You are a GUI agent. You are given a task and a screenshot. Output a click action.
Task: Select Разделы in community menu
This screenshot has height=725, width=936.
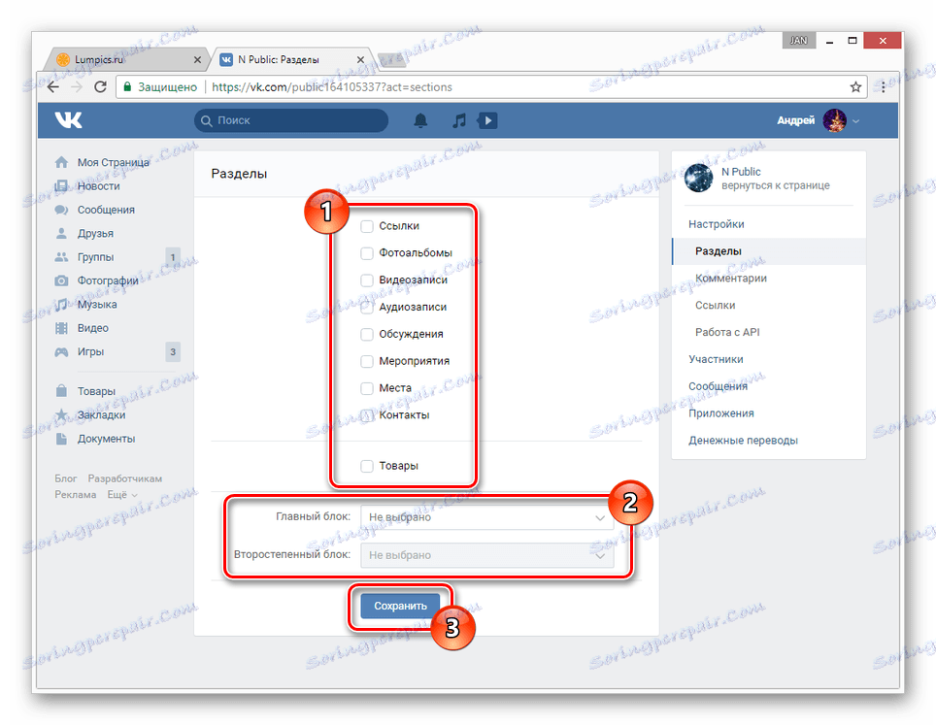[x=769, y=251]
